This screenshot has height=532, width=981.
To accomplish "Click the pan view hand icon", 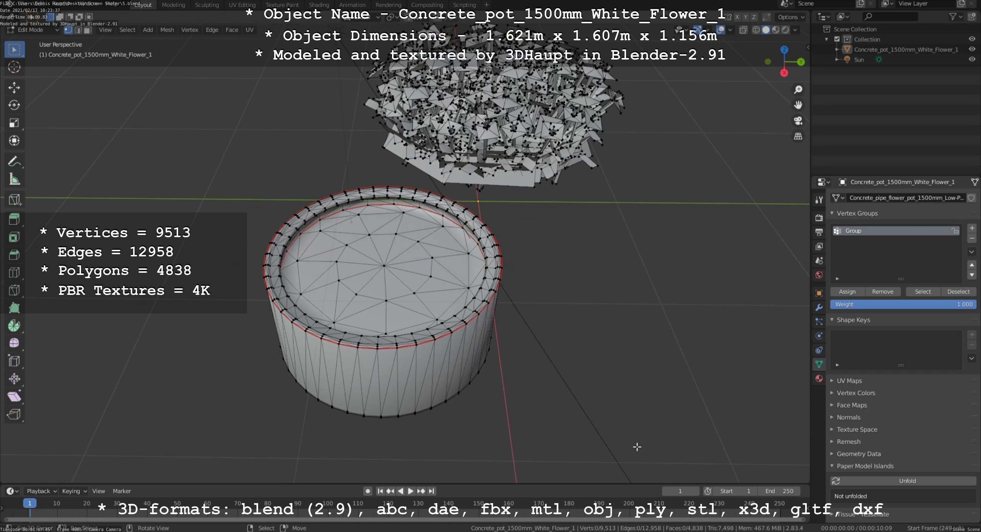I will tap(798, 105).
